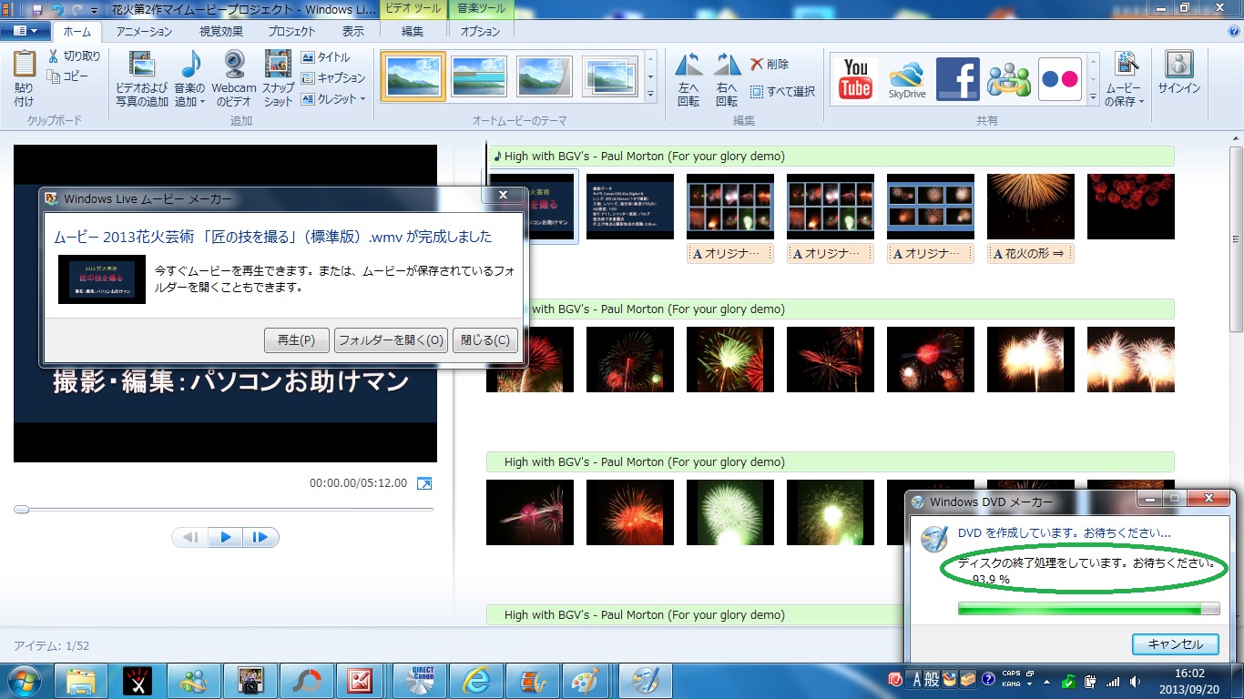This screenshot has height=699, width=1244.
Task: Open the Windows Start menu
Action: pos(25,681)
